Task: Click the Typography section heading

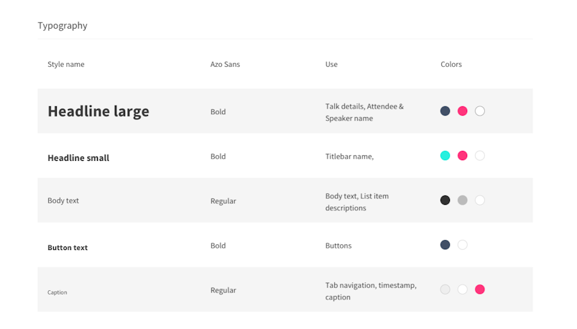Action: point(63,26)
